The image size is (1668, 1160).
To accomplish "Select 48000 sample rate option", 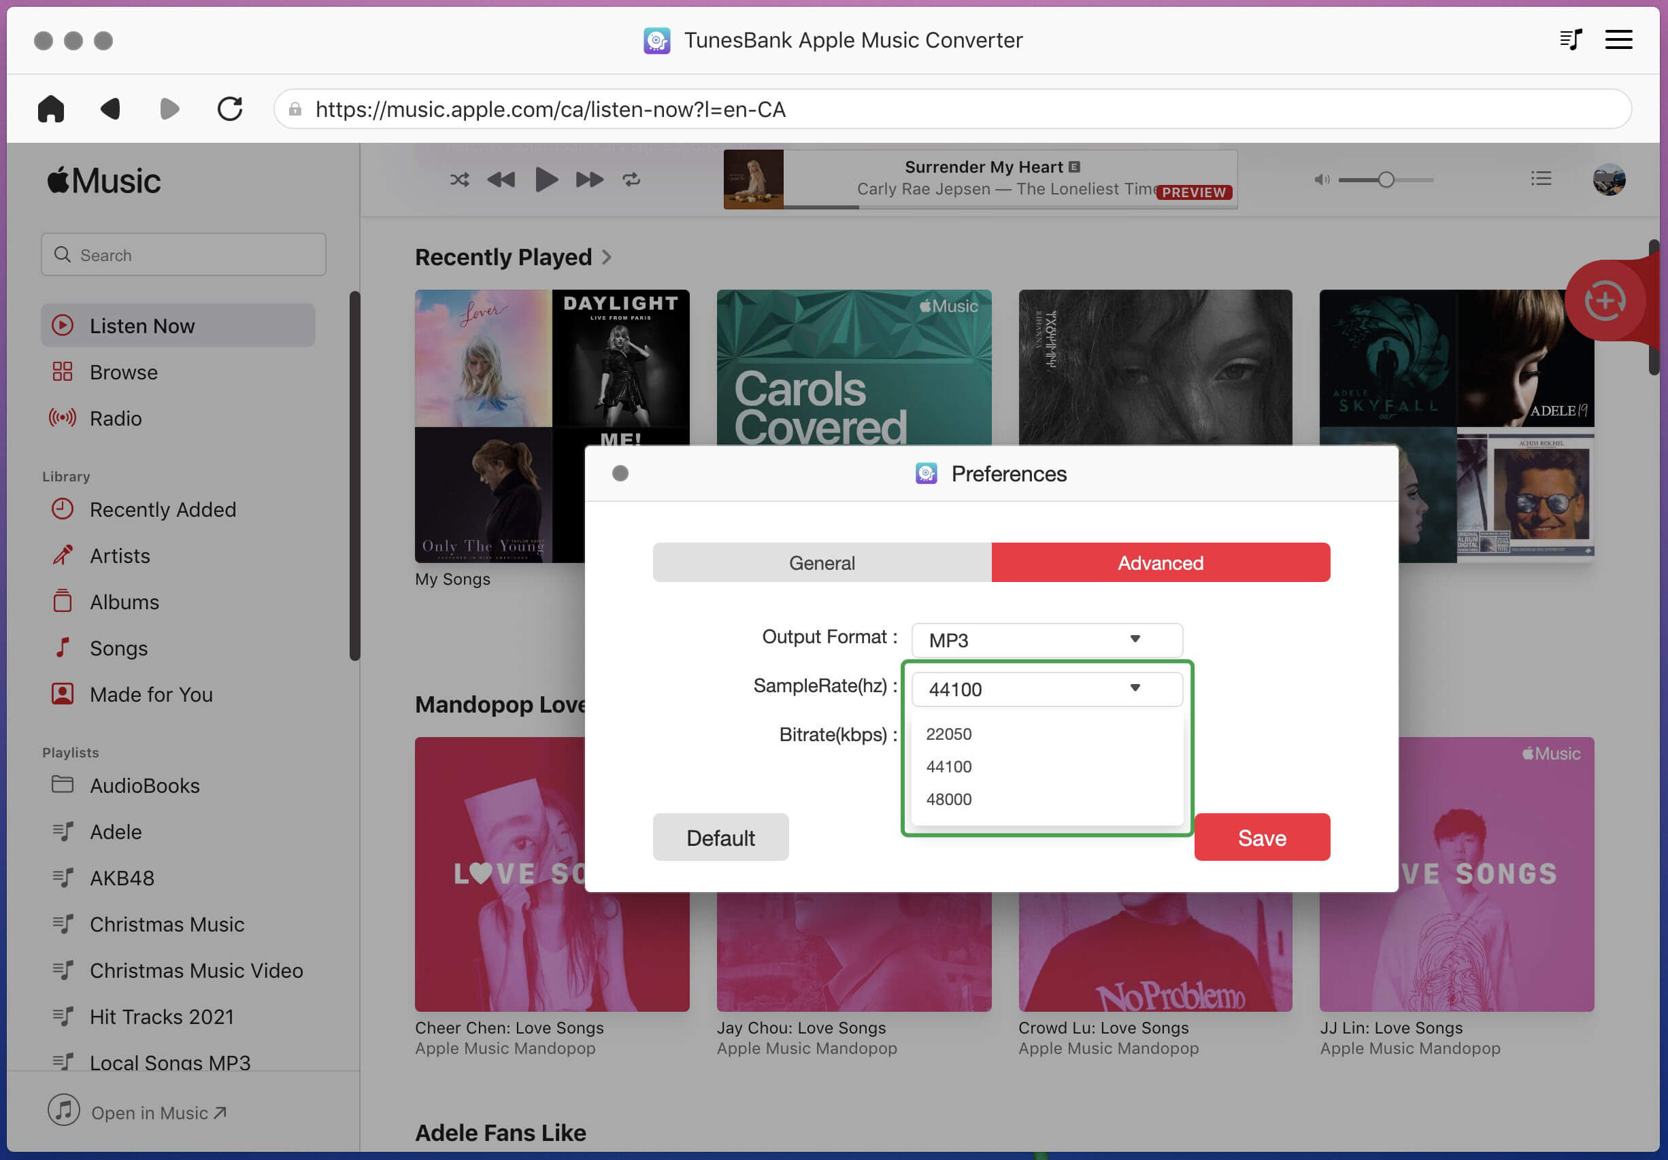I will 1047,799.
